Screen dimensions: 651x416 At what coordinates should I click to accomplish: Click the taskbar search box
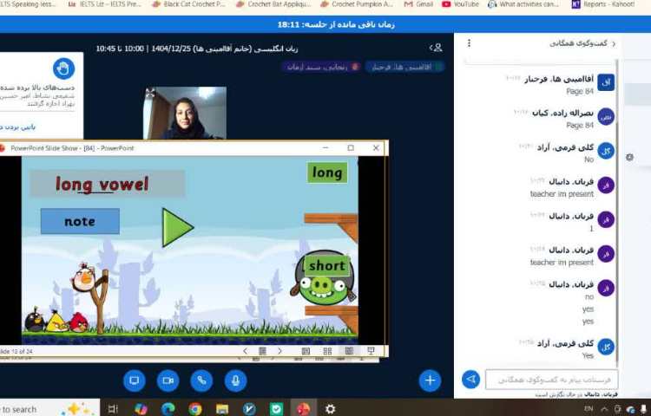point(49,409)
